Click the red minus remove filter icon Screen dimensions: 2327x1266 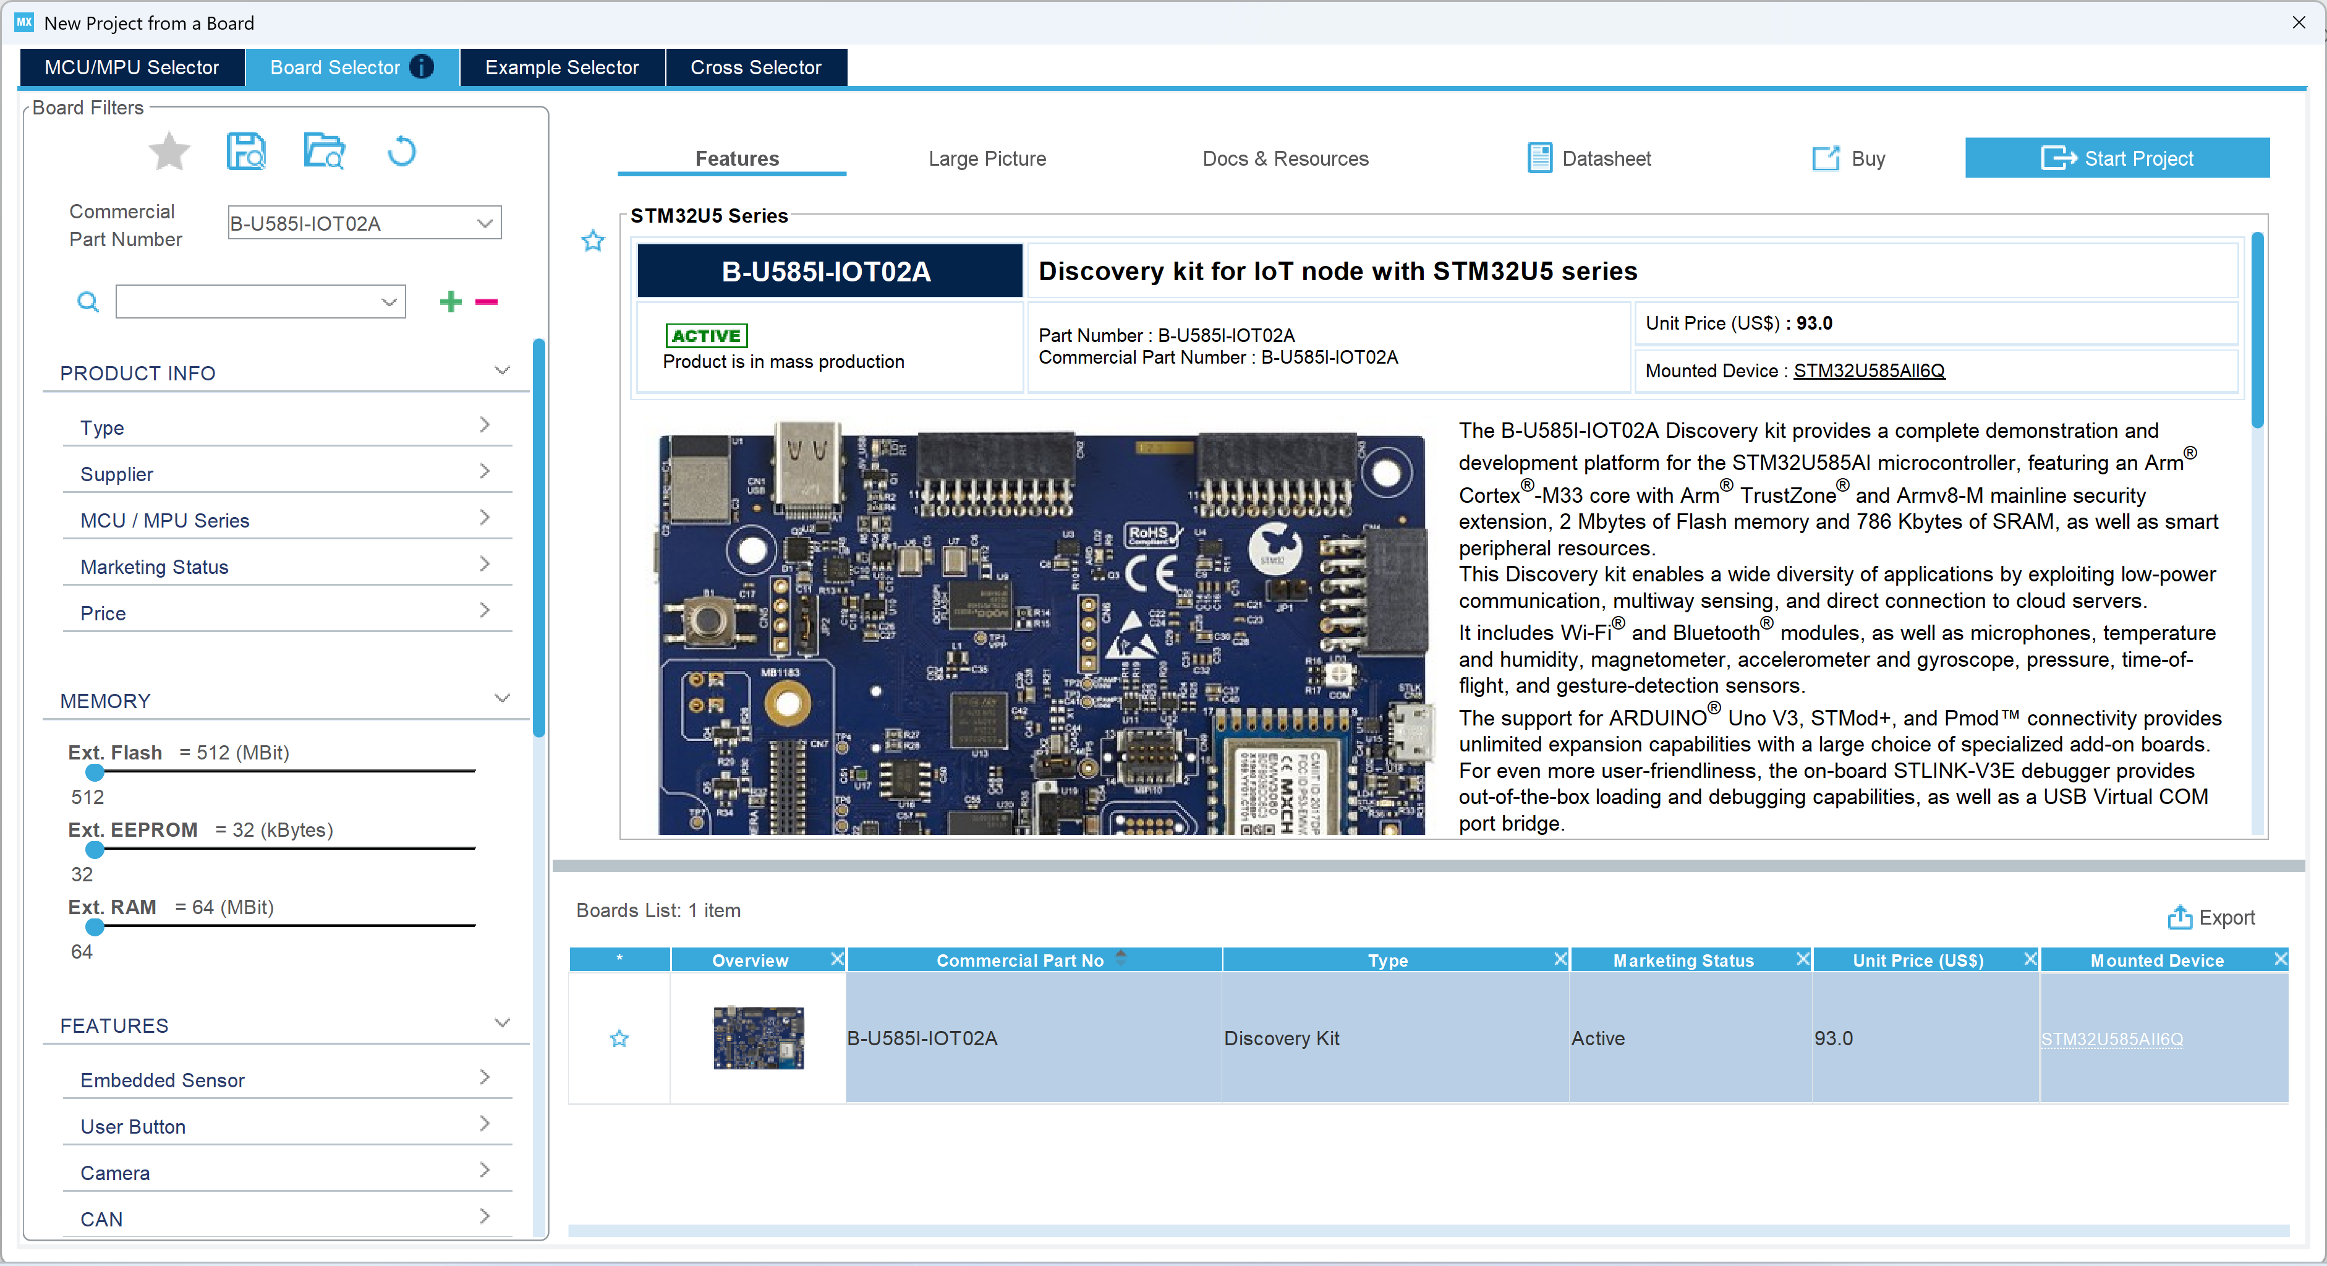(x=487, y=302)
